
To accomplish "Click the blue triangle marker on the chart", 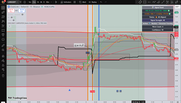I will [x=70, y=90].
